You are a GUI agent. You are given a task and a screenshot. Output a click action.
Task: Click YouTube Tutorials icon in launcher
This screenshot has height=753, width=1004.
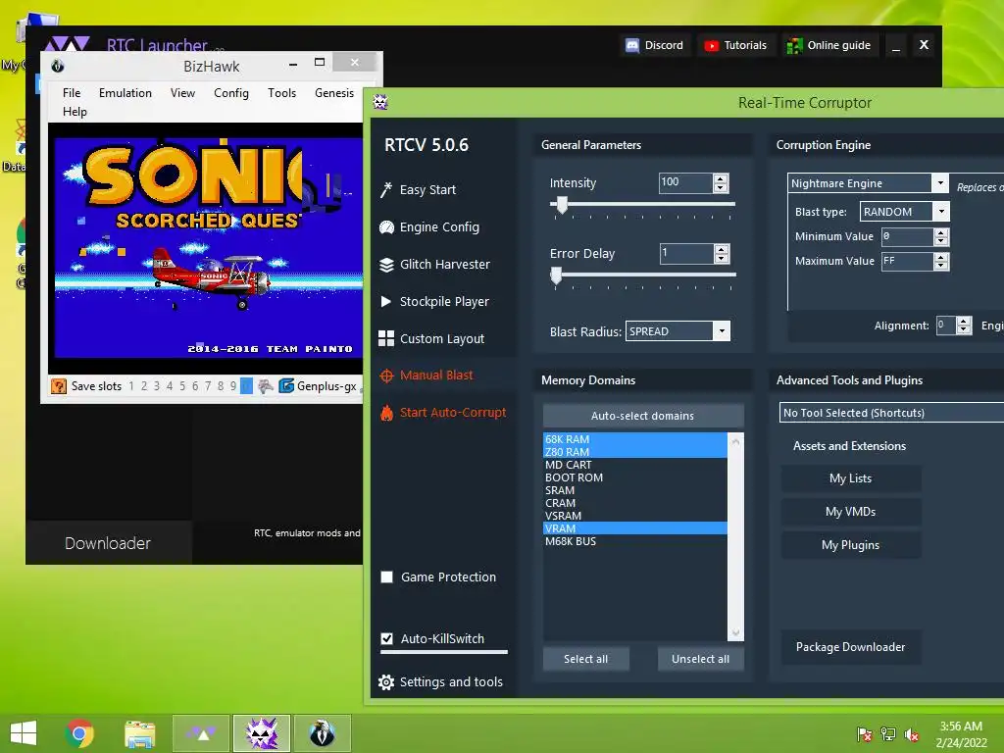point(711,45)
